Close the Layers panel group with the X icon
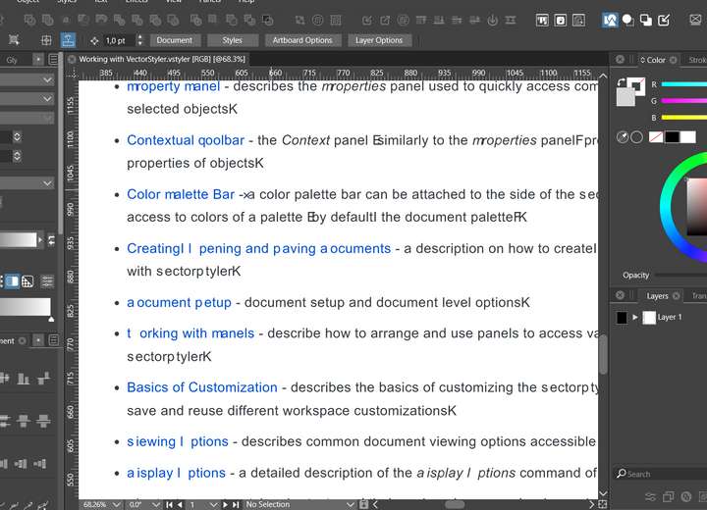This screenshot has width=707, height=510. pyautogui.click(x=620, y=295)
